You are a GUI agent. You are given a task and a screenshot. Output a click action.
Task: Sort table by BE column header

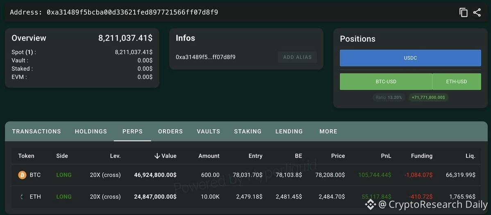[298, 156]
